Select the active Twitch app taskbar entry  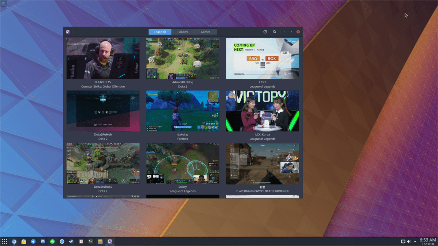(109, 241)
